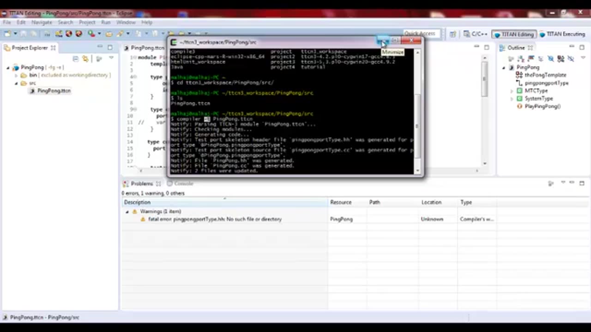Open the File menu
591x332 pixels.
tap(7, 22)
